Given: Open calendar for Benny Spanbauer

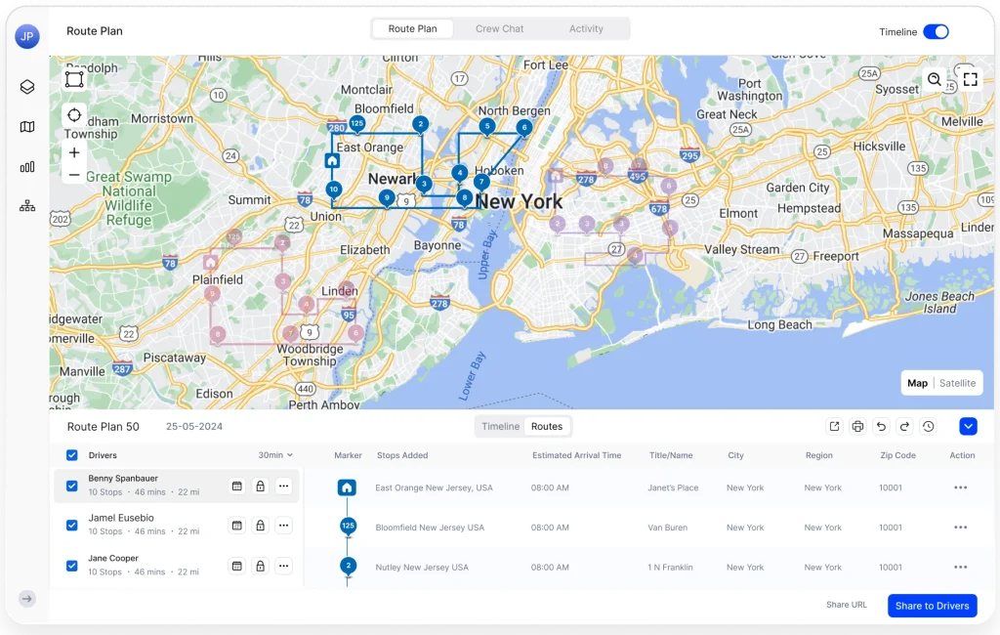Looking at the screenshot, I should tap(236, 487).
